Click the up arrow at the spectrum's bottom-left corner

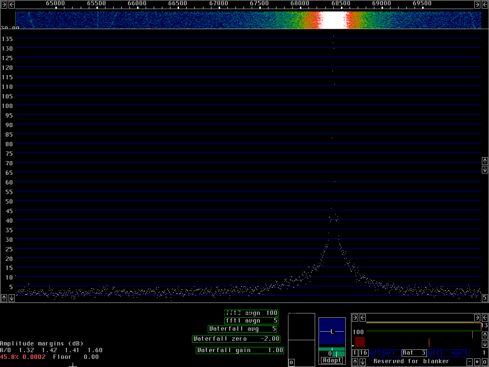click(4, 298)
